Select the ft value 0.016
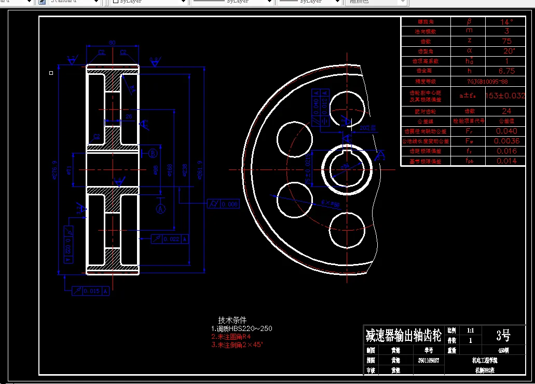Image resolution: width=535 pixels, height=384 pixels. (506, 151)
